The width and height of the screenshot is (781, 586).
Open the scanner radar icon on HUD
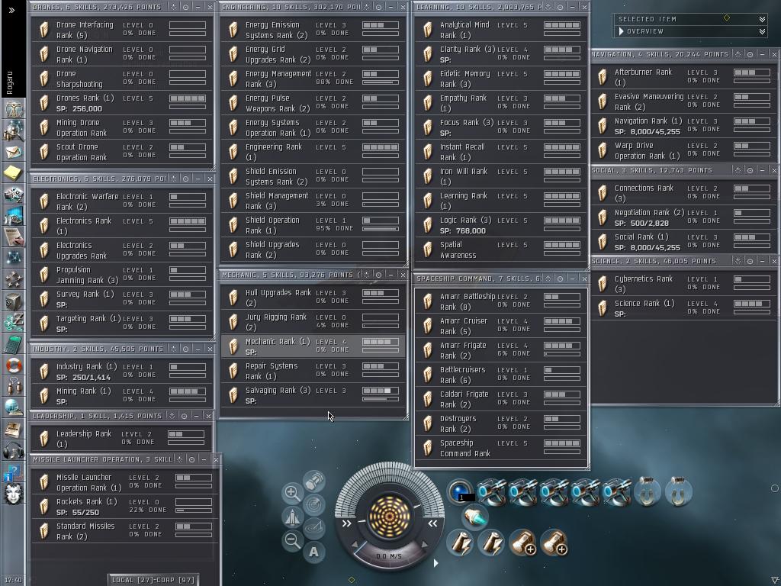(x=314, y=504)
